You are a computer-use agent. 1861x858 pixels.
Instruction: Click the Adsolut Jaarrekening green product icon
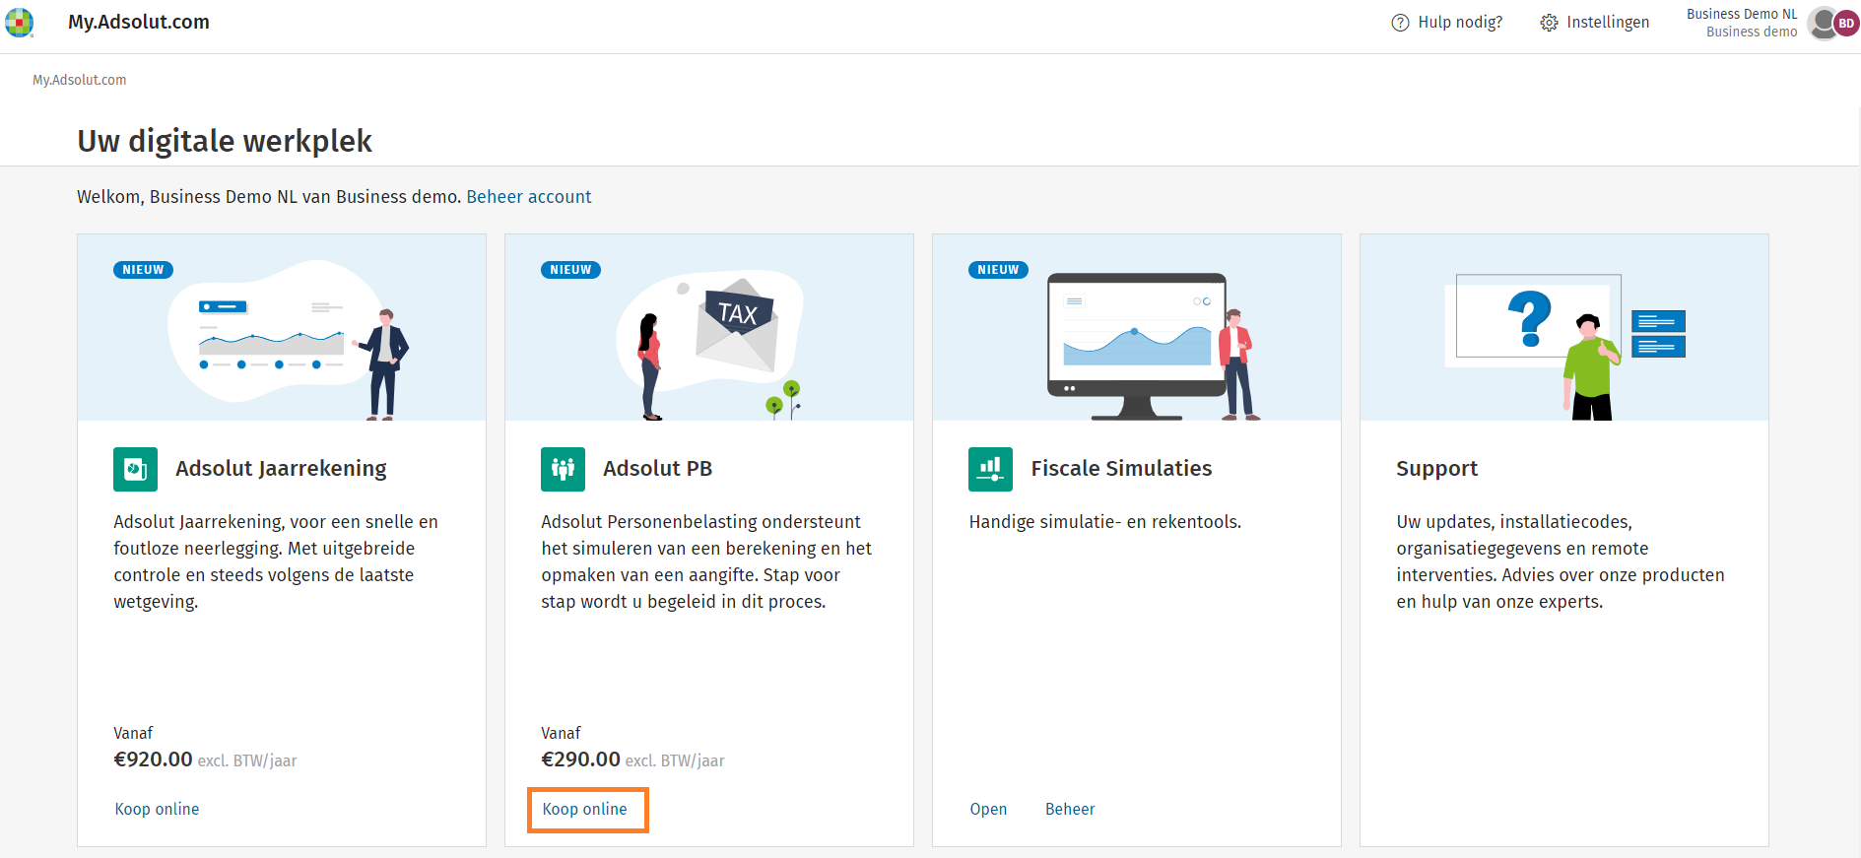point(135,469)
